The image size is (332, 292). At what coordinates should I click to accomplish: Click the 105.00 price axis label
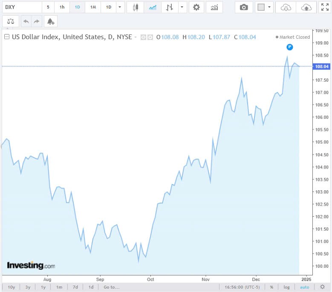[322, 142]
